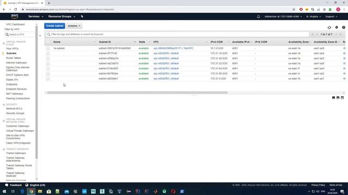
Task: Open Internet Gateways in the sidebar
Action: (16, 63)
